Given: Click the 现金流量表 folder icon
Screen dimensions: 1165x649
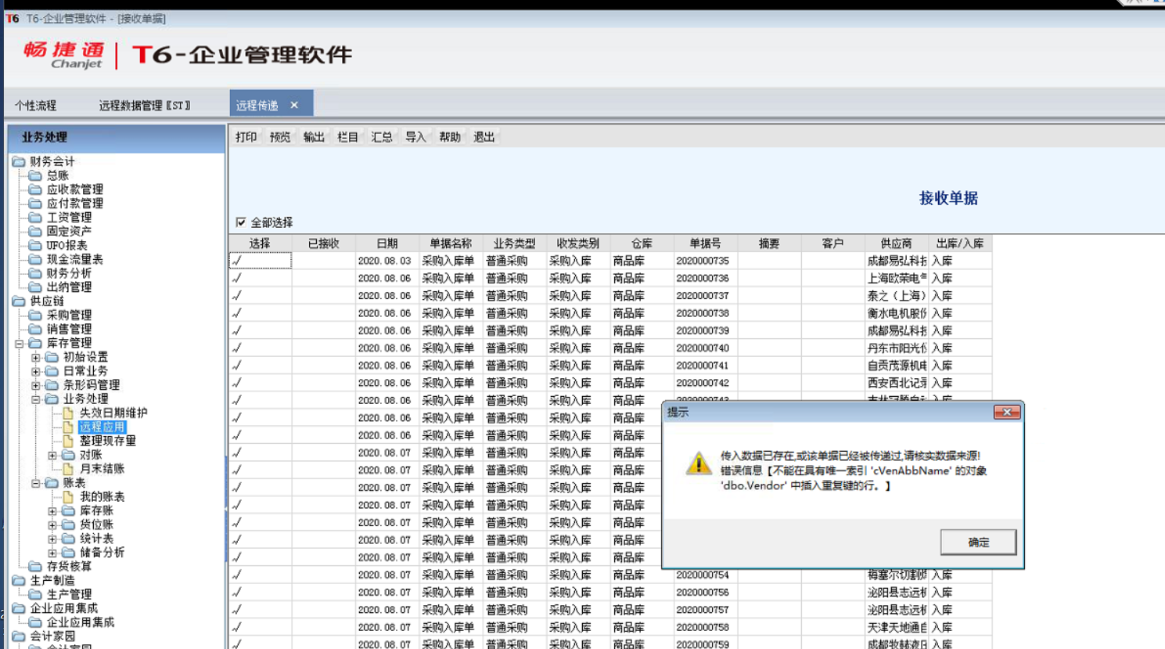Looking at the screenshot, I should tap(35, 259).
